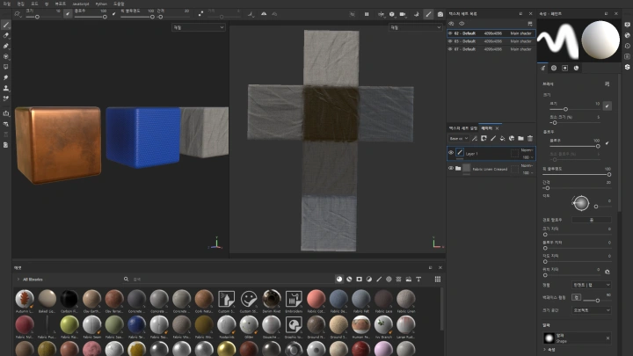The image size is (633, 356).
Task: Hide the Fabric Linen Creased layer
Action: pos(451,168)
